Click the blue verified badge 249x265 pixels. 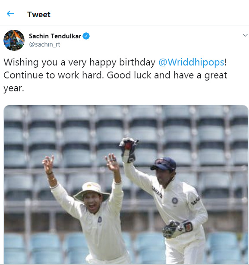(86, 36)
